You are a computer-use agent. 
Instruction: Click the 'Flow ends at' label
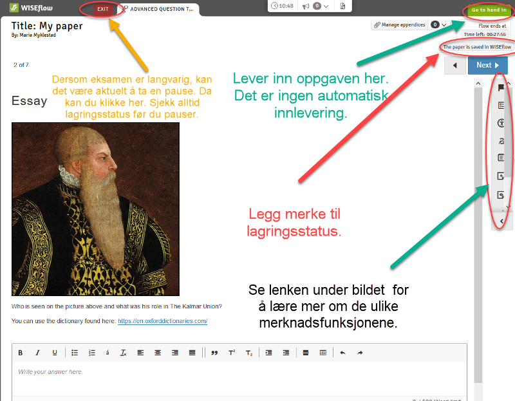(x=492, y=26)
